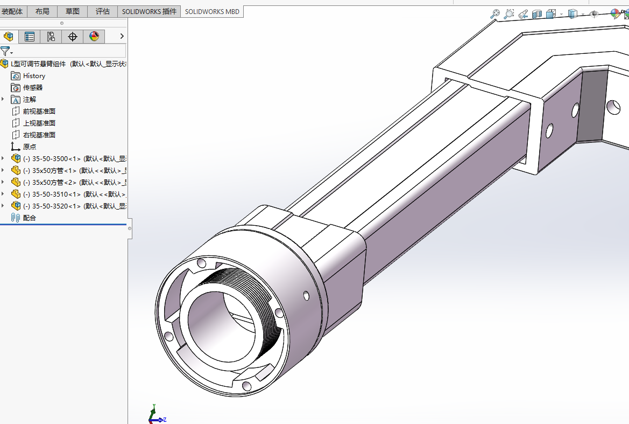
Task: Open the SOLIDWORKS 插件 tab
Action: click(x=149, y=11)
